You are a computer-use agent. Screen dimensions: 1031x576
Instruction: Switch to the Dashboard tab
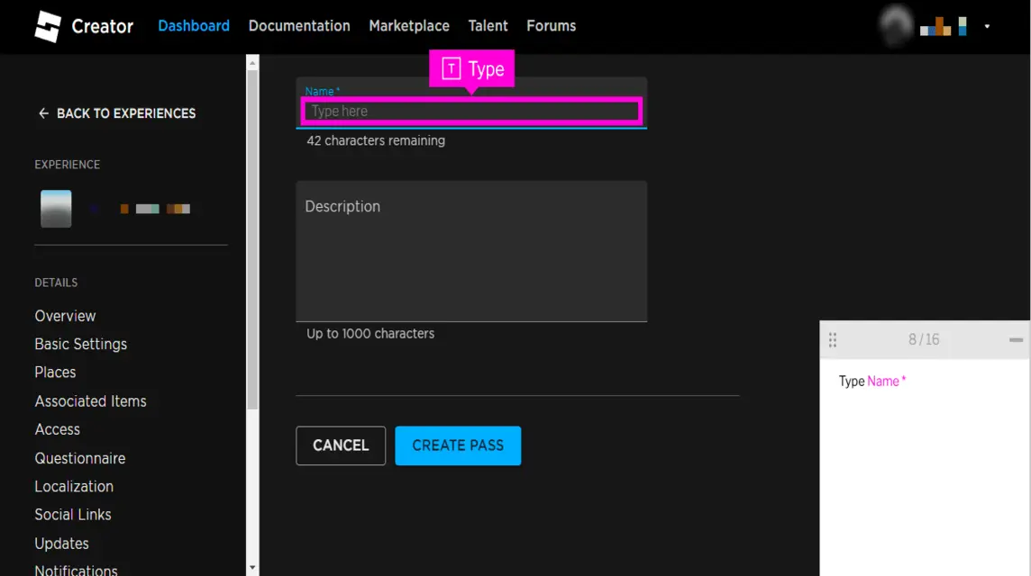coord(194,26)
